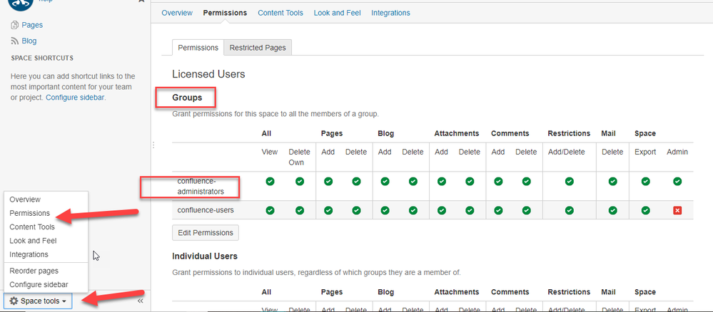Image resolution: width=713 pixels, height=312 pixels.
Task: Click the Individual Users heading
Action: coord(205,256)
